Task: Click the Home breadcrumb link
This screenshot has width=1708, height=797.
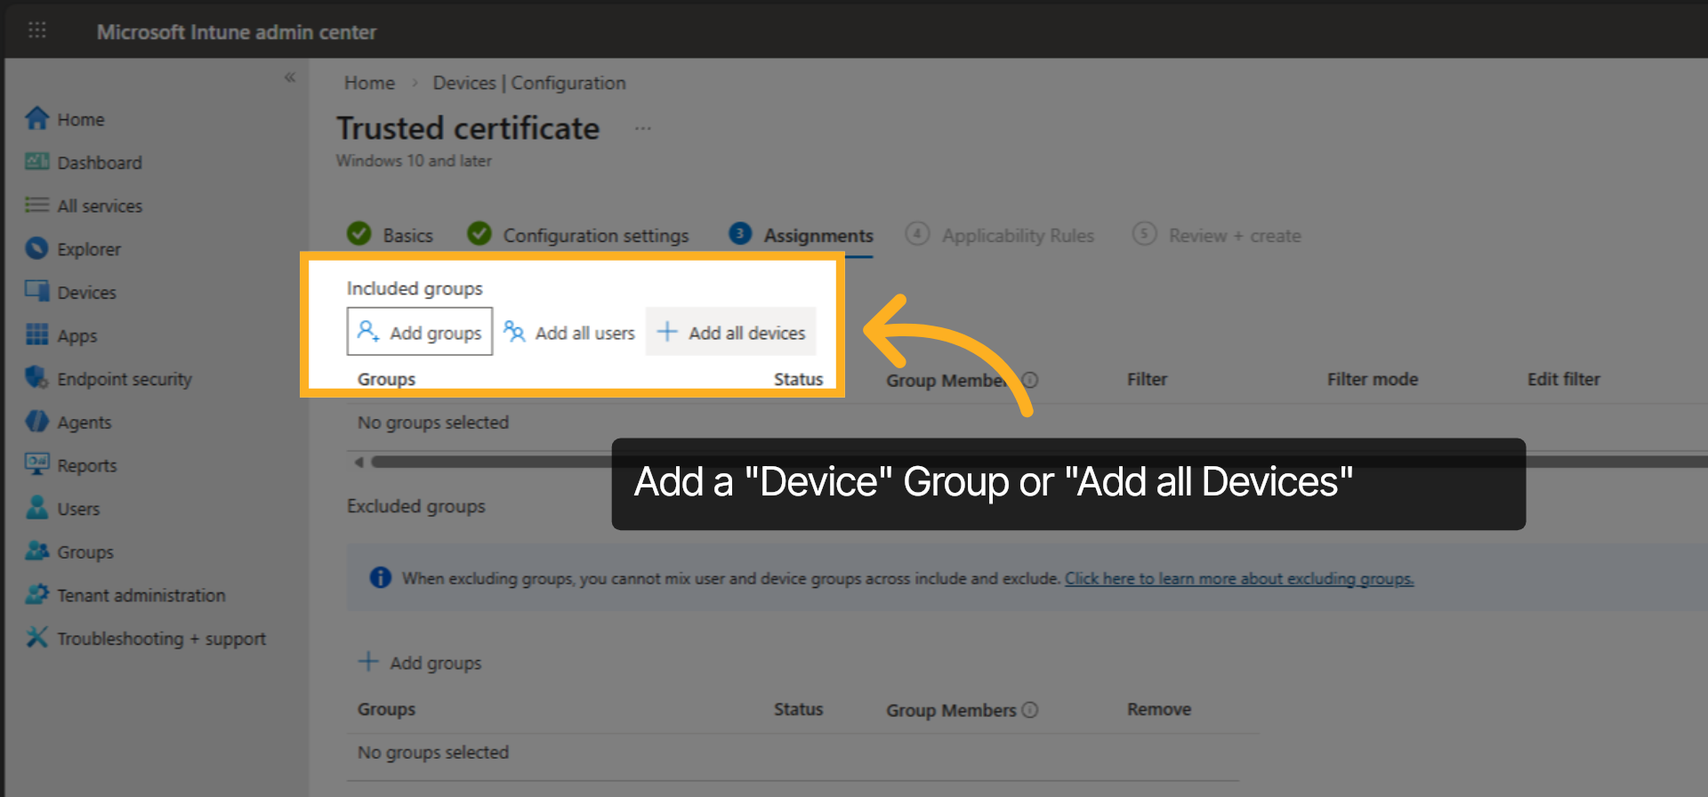Action: pos(369,83)
